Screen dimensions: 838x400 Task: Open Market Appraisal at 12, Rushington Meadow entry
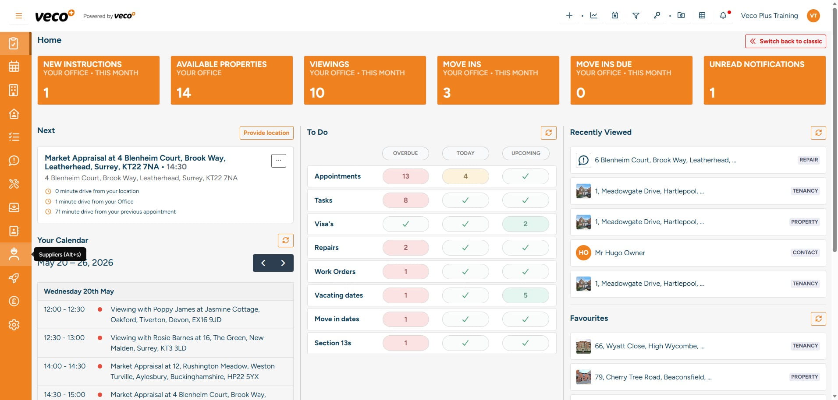point(165,372)
